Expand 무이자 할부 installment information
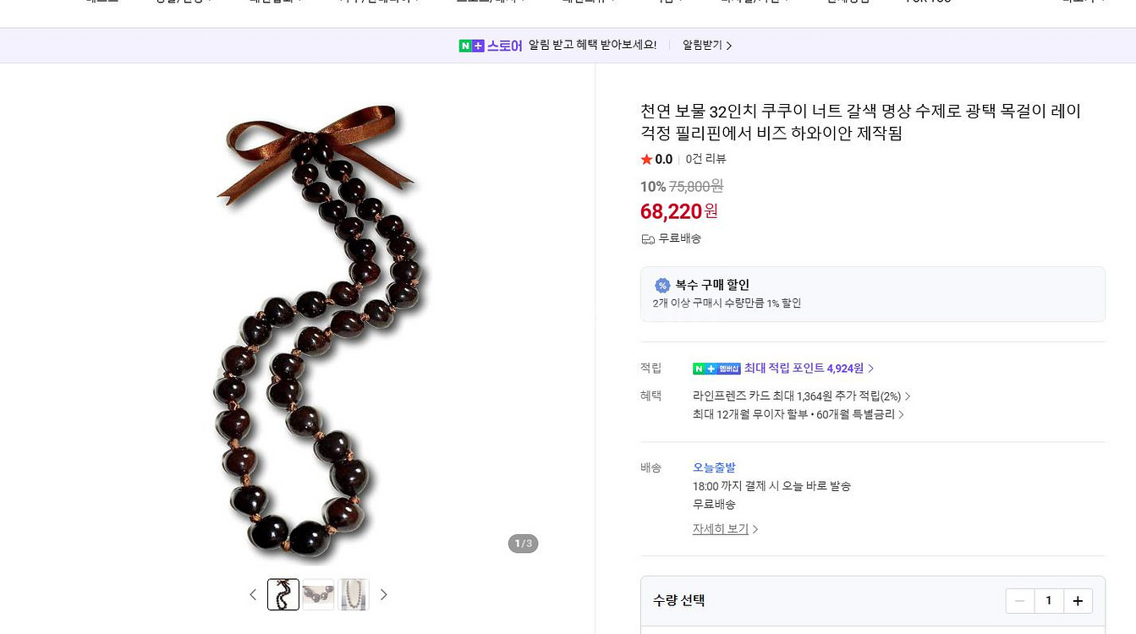1136x634 pixels. (x=798, y=415)
